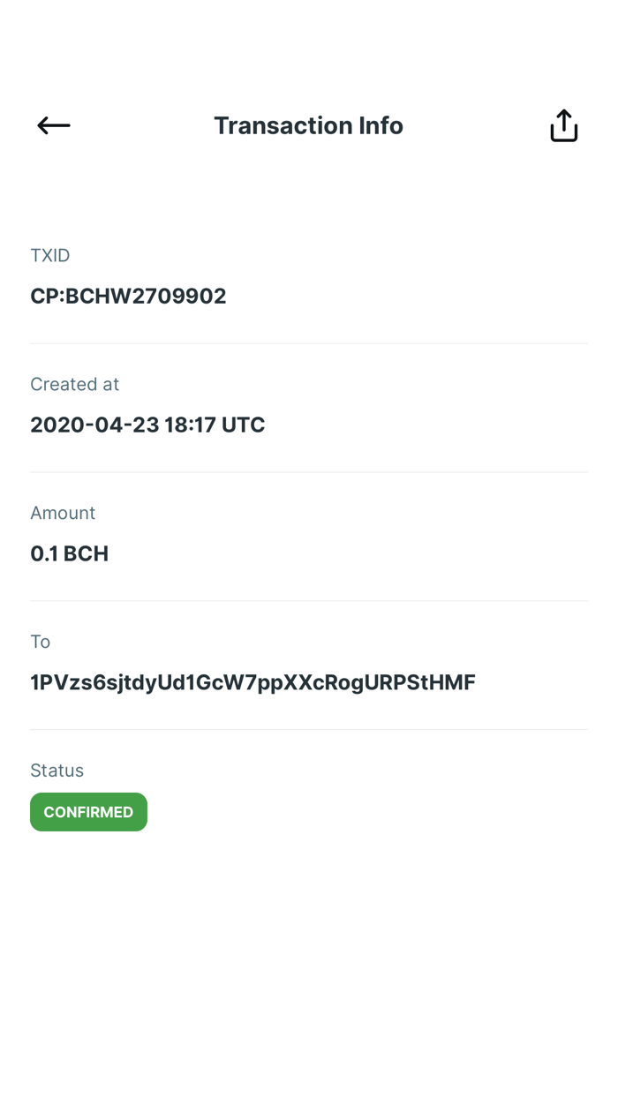Select the amount 0.1 BCH
The width and height of the screenshot is (618, 1098).
[x=69, y=553]
